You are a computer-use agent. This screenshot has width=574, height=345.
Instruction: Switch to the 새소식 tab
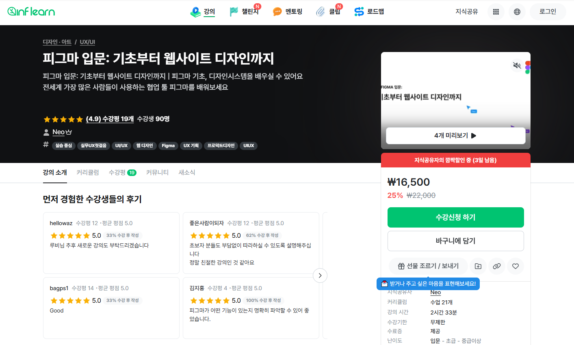(x=187, y=173)
